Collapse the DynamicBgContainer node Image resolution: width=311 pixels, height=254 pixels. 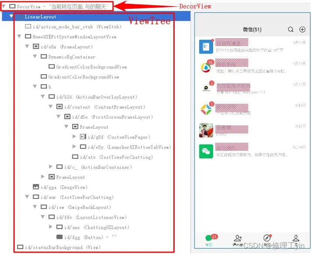(35, 56)
